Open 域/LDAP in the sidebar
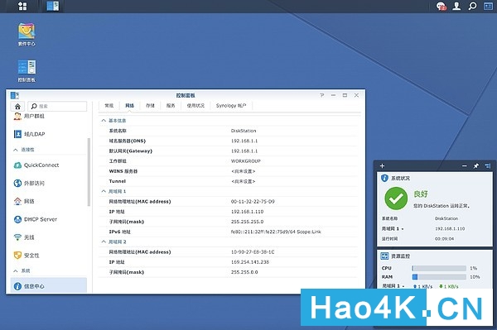Image resolution: width=497 pixels, height=330 pixels. (x=30, y=134)
